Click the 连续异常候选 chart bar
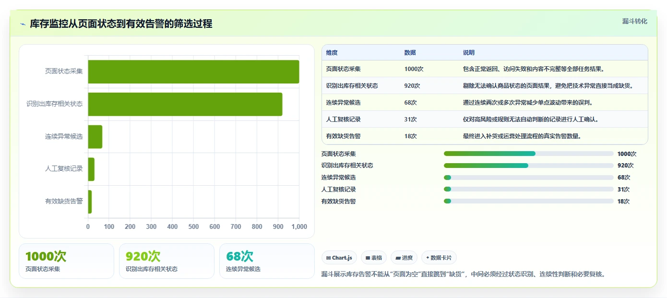 tap(95, 137)
